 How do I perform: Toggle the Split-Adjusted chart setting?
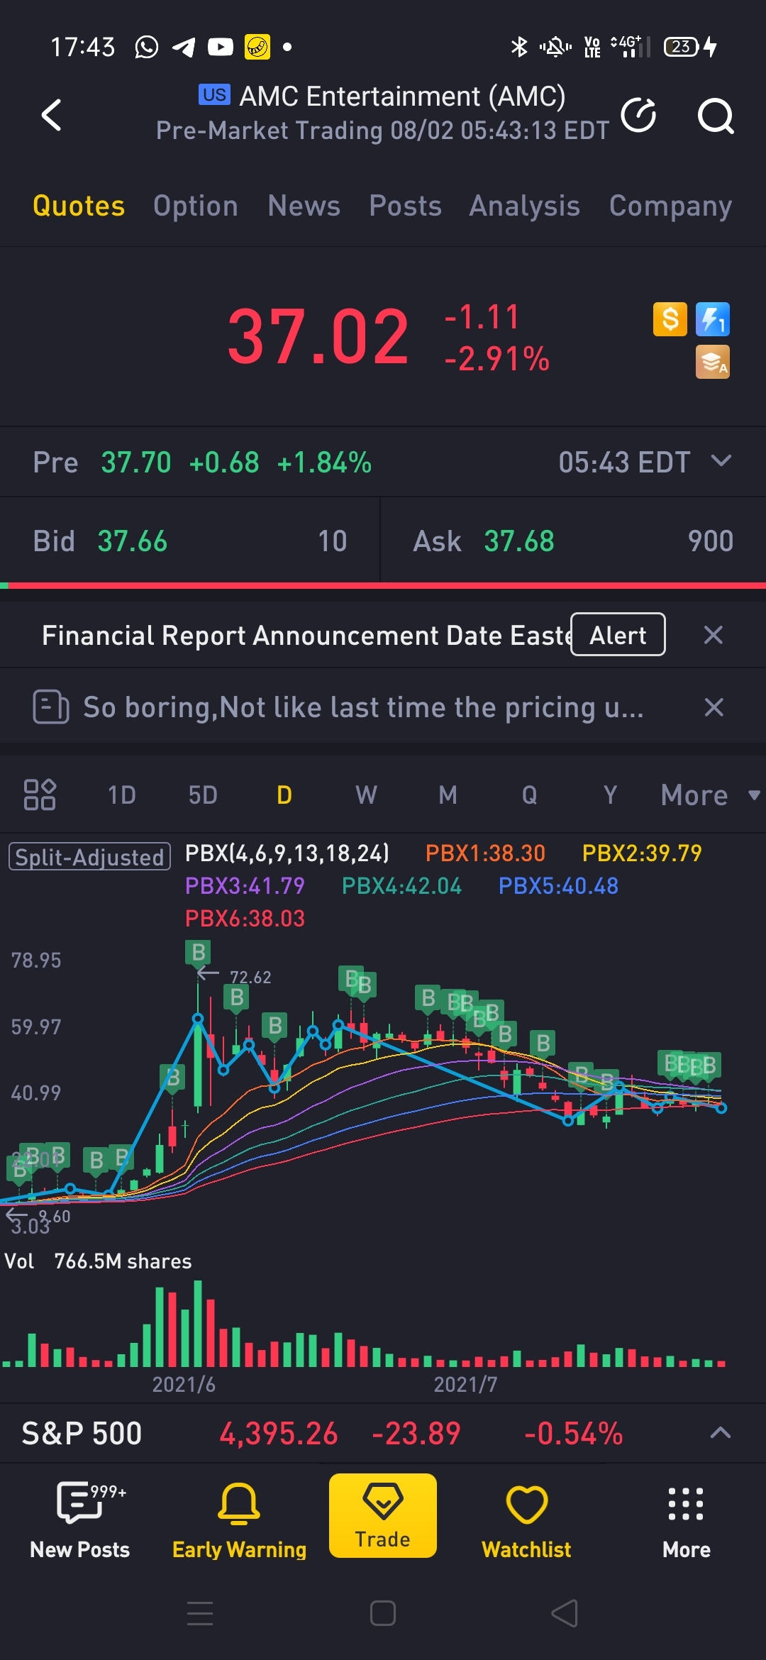(x=89, y=857)
